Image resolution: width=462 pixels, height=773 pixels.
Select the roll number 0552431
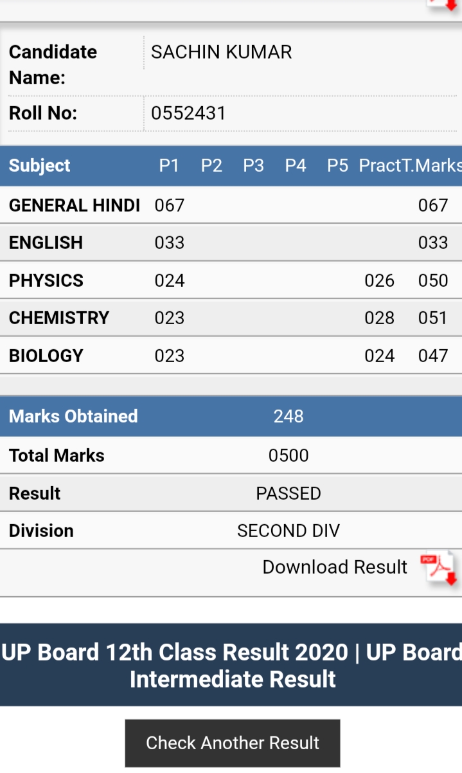tap(188, 113)
